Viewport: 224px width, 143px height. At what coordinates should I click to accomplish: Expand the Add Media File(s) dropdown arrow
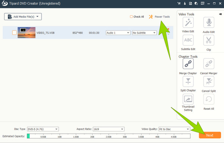(x=37, y=16)
